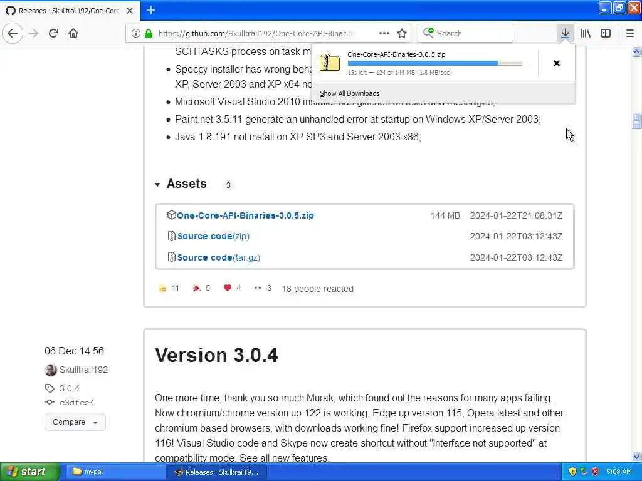The height and width of the screenshot is (481, 642).
Task: Toggle the downloads panel arrow button
Action: pyautogui.click(x=565, y=33)
